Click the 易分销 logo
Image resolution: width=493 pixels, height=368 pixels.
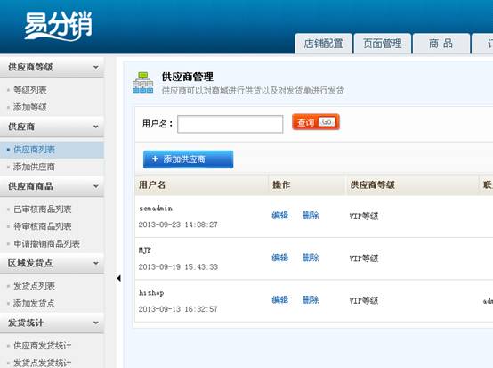59,26
